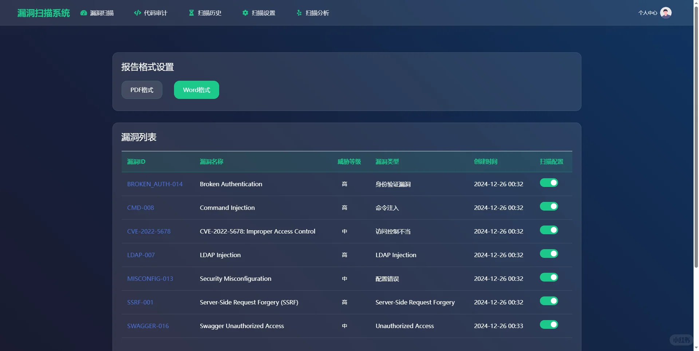
Task: Click the 威胁等级 column header
Action: pos(349,161)
